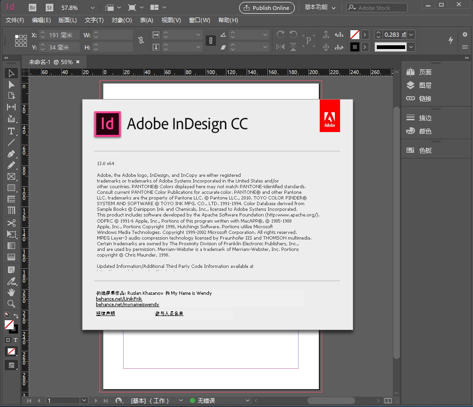Open the Color panel
The height and width of the screenshot is (407, 473).
point(419,131)
